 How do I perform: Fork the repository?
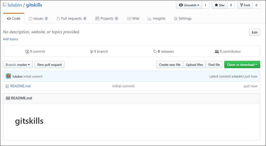(245, 5)
